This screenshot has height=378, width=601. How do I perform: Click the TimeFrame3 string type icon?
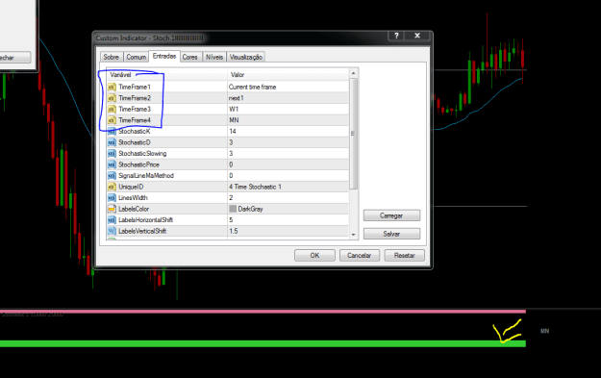[x=112, y=110]
